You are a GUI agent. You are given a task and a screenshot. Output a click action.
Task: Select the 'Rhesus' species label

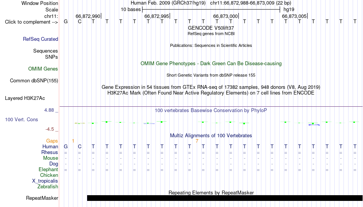click(x=50, y=152)
